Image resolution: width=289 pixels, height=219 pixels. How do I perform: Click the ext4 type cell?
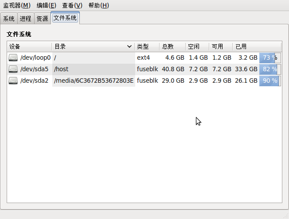(x=144, y=58)
